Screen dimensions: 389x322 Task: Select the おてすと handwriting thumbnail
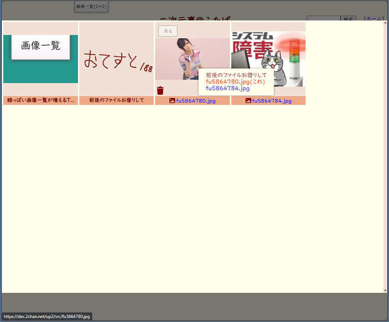click(117, 59)
